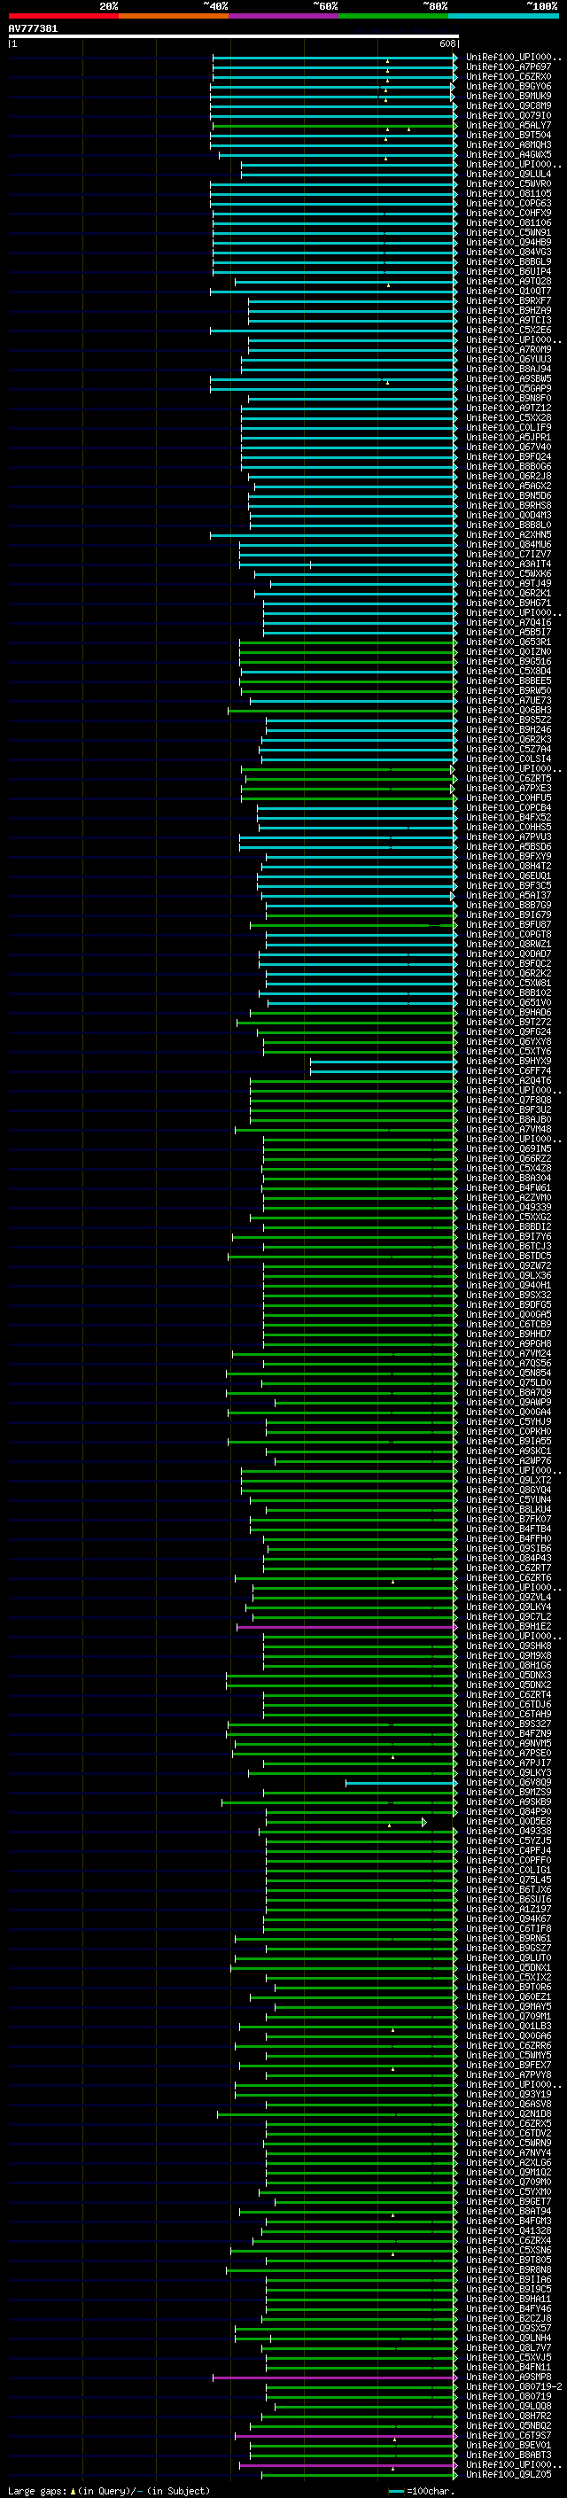Click the green ~80% identity legend segment
This screenshot has width=567, height=2498.
[393, 16]
